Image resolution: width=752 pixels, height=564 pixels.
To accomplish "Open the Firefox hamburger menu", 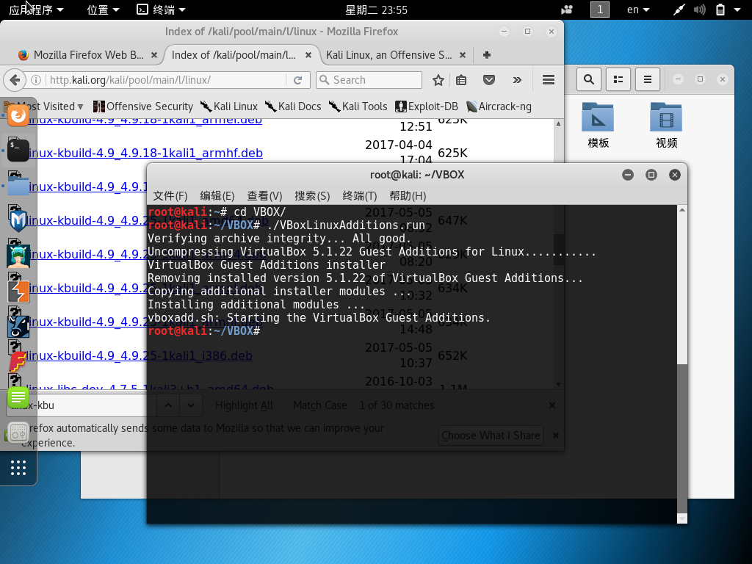I will tap(548, 80).
